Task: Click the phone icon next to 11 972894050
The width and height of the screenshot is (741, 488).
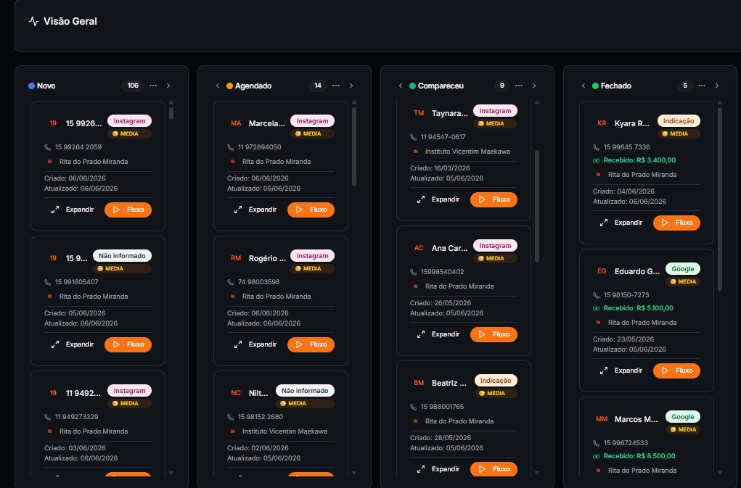Action: point(231,147)
